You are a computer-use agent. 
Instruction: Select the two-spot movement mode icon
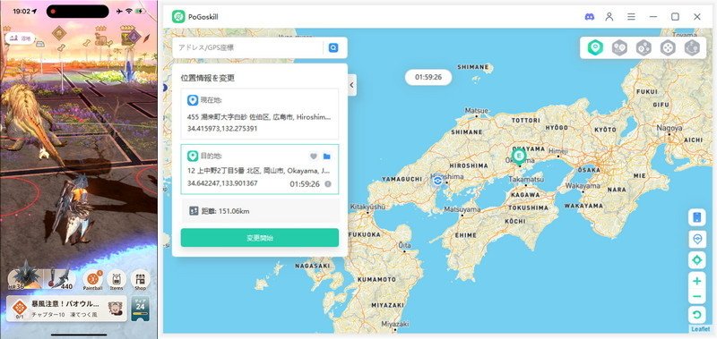[619, 47]
